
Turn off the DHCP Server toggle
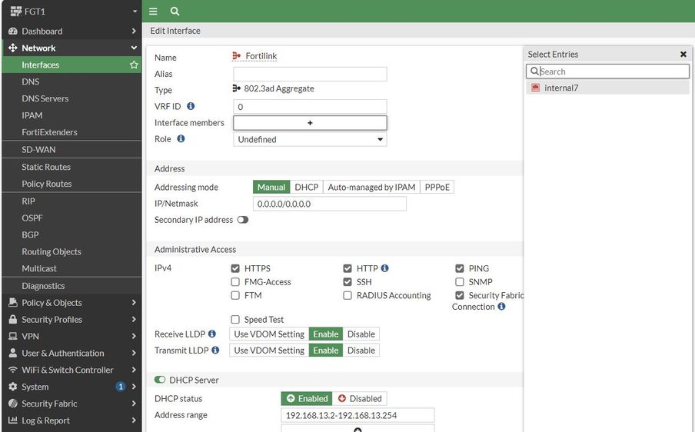click(x=160, y=380)
